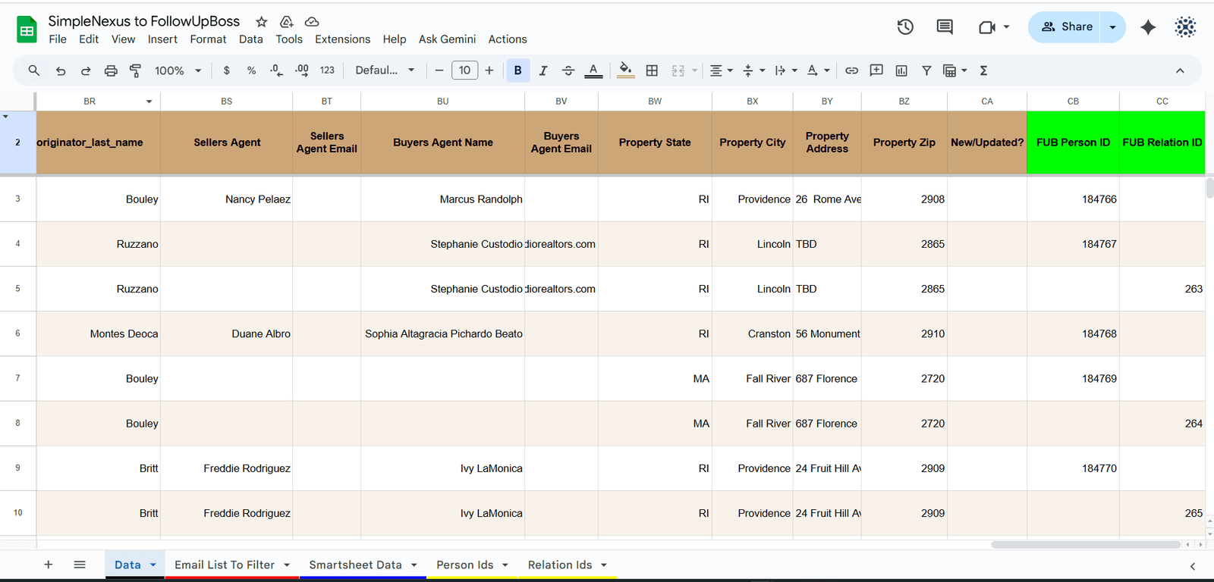The width and height of the screenshot is (1214, 582).
Task: Select the paint format tool
Action: (136, 70)
